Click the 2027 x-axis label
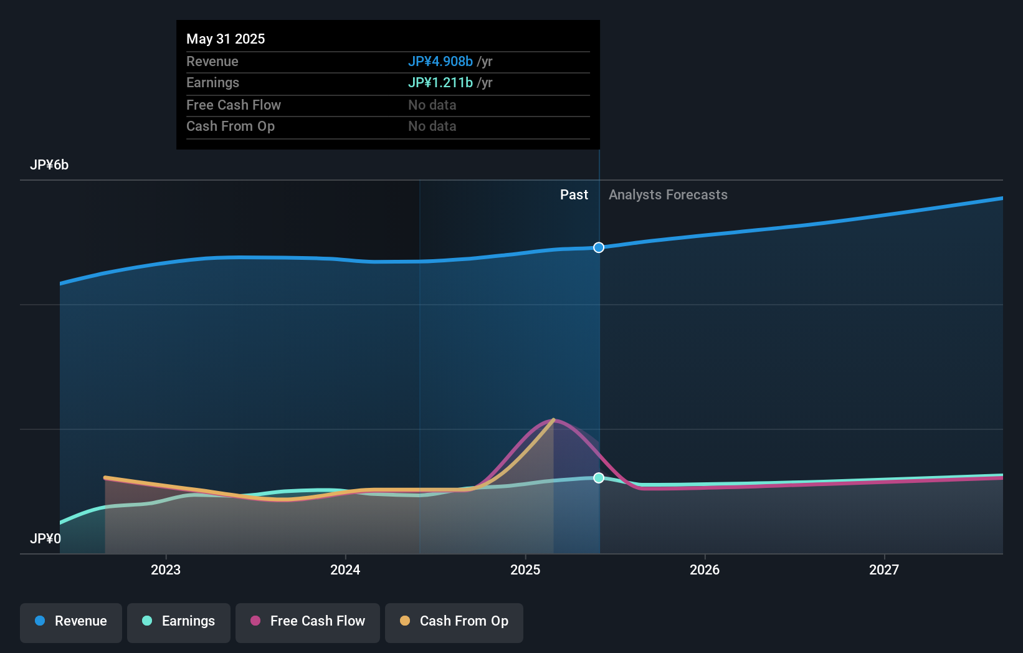 click(x=884, y=570)
